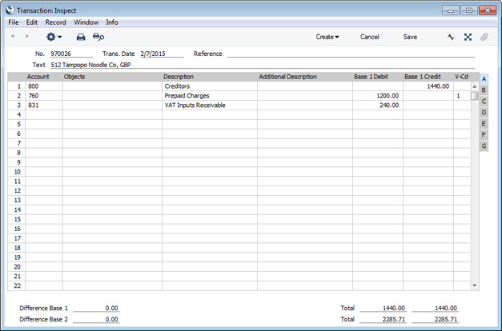Screen dimensions: 502x331
Task: Switch to flip tab B
Action: (484, 90)
